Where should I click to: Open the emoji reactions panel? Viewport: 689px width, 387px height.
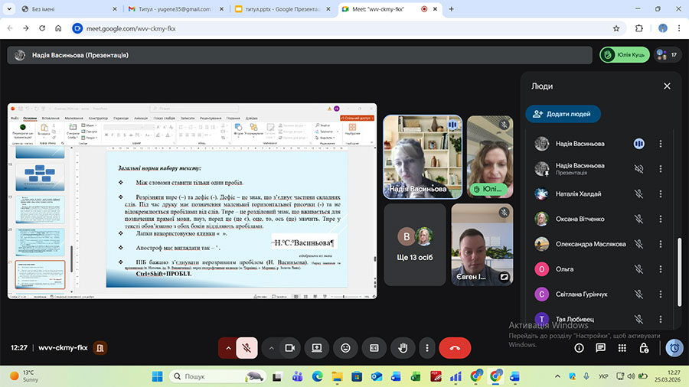[x=345, y=348]
